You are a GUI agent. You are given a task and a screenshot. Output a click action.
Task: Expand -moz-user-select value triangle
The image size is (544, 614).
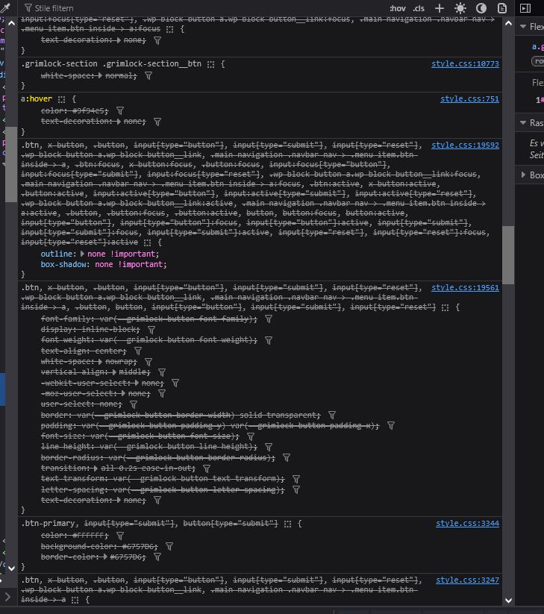click(x=123, y=393)
